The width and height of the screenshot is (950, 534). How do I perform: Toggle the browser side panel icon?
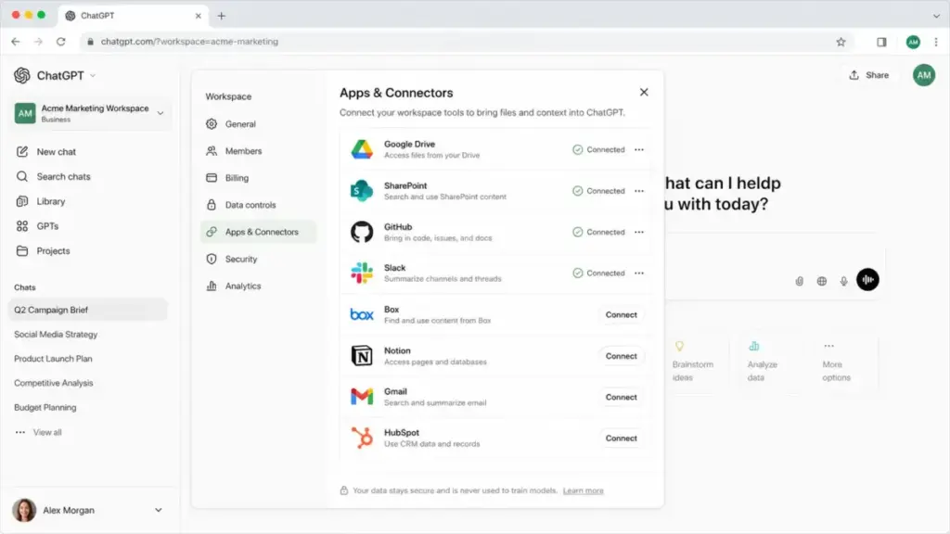[x=881, y=42]
